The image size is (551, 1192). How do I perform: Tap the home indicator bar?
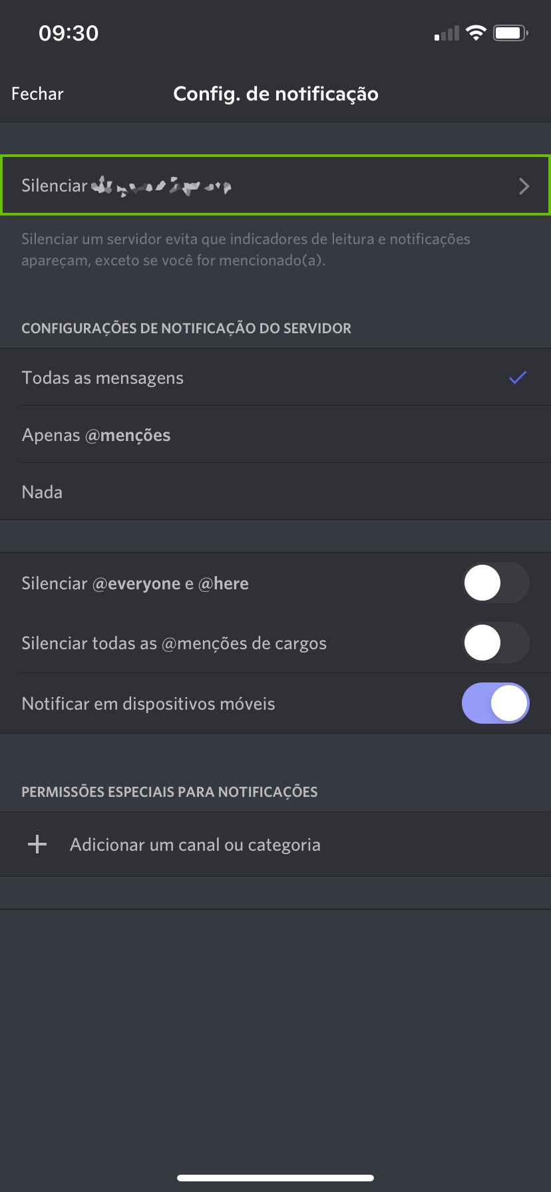pos(275,1178)
